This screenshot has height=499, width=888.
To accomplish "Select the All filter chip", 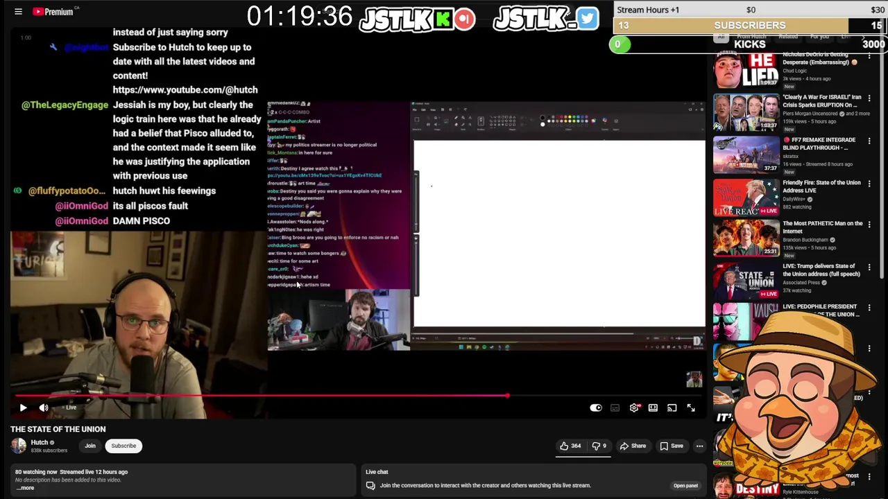I will click(x=721, y=36).
